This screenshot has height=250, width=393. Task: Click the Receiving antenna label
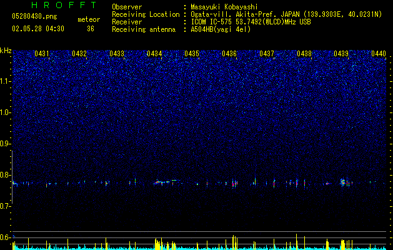[x=144, y=29]
